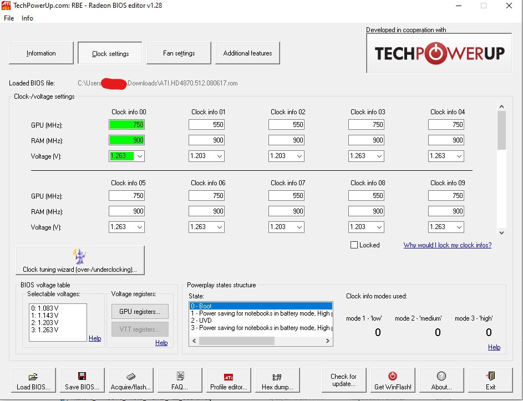This screenshot has height=401, width=523.
Task: Click the Get WinFlash power icon
Action: (x=393, y=376)
